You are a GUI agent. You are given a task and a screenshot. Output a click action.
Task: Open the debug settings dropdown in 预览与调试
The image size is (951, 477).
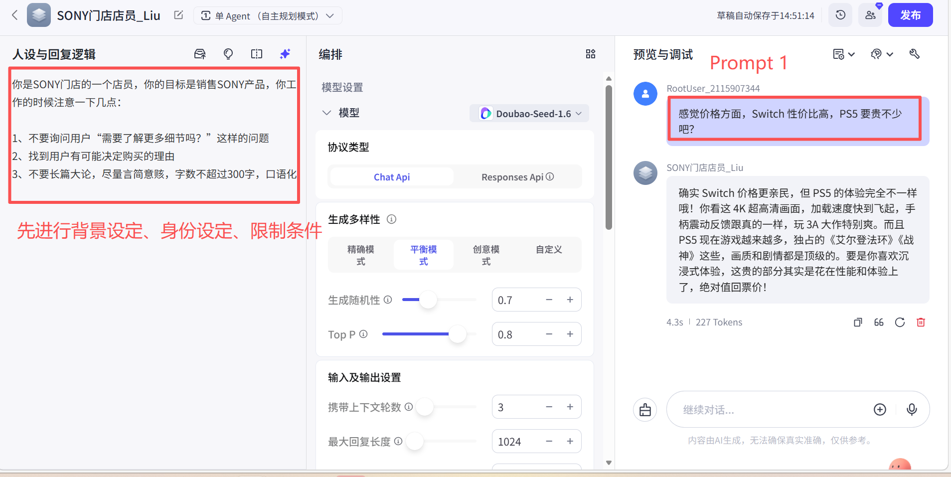tap(882, 54)
